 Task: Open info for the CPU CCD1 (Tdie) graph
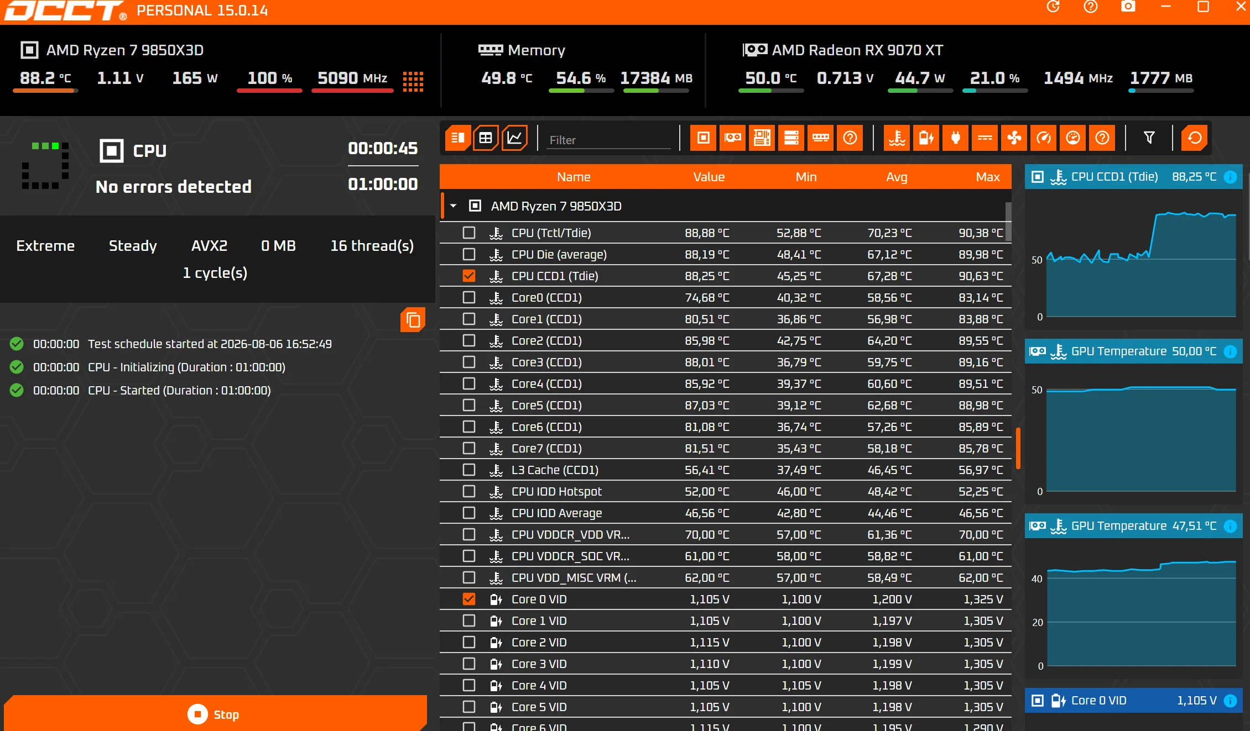pos(1231,177)
